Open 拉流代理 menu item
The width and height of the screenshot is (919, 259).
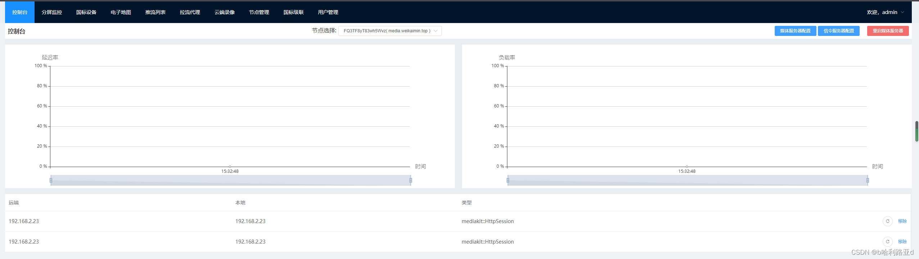point(190,12)
